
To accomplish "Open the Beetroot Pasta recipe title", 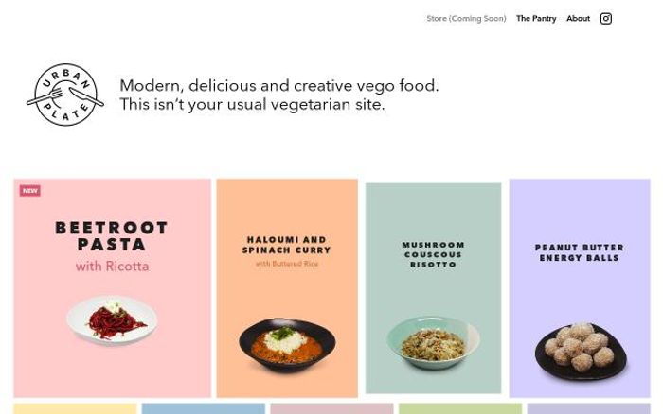I will [x=112, y=236].
